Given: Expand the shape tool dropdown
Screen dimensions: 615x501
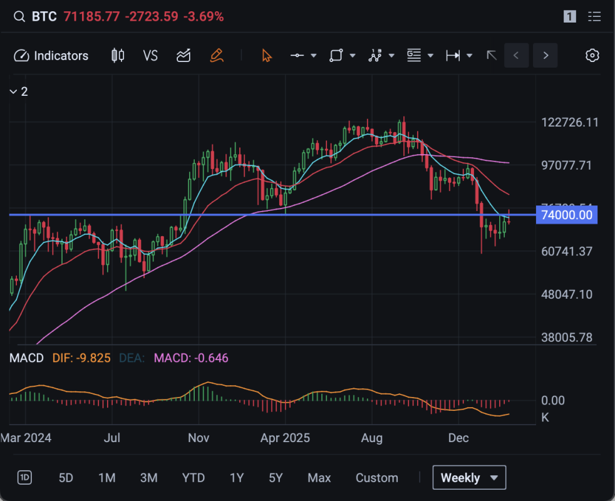Looking at the screenshot, I should click(353, 56).
